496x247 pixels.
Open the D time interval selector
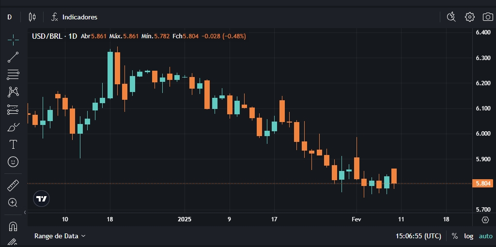[x=9, y=17]
